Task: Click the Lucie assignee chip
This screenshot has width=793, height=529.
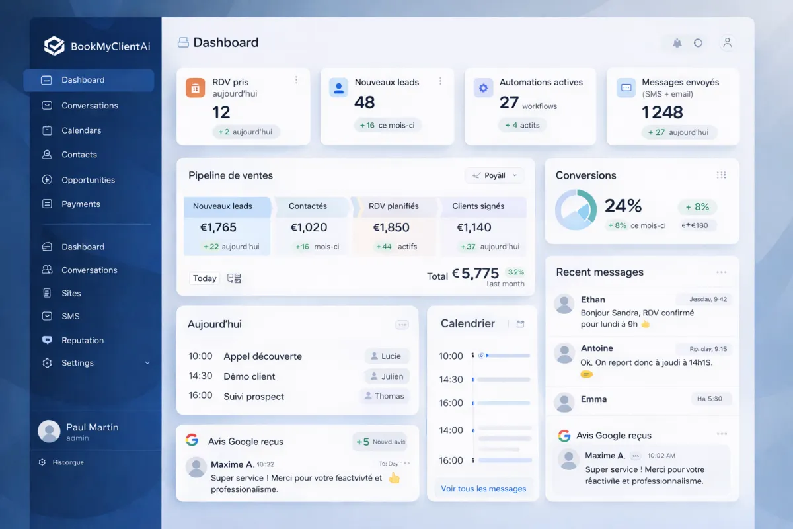Action: click(x=387, y=356)
